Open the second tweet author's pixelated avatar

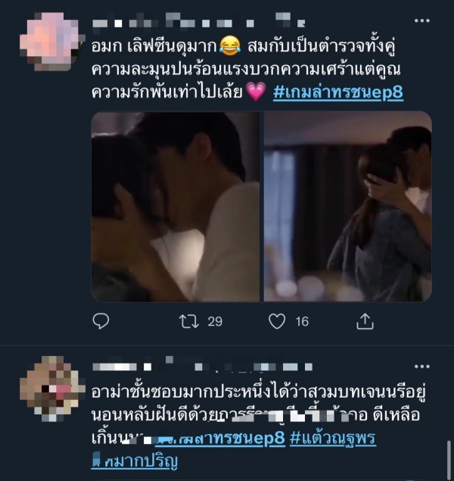(x=51, y=389)
